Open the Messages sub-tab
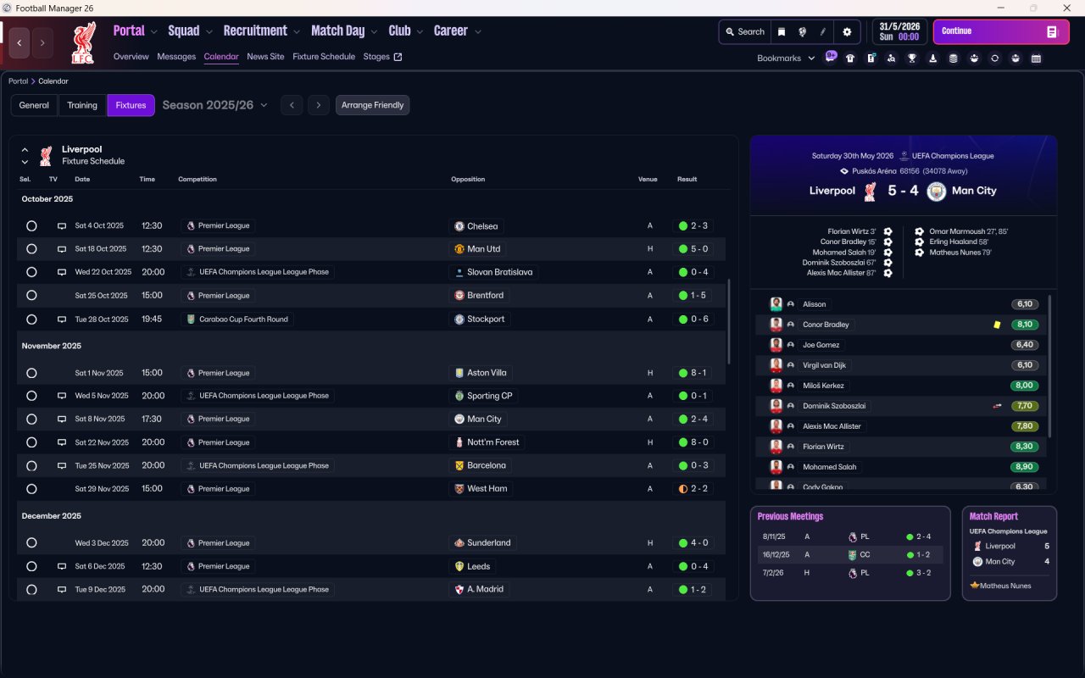The width and height of the screenshot is (1085, 678). click(176, 57)
